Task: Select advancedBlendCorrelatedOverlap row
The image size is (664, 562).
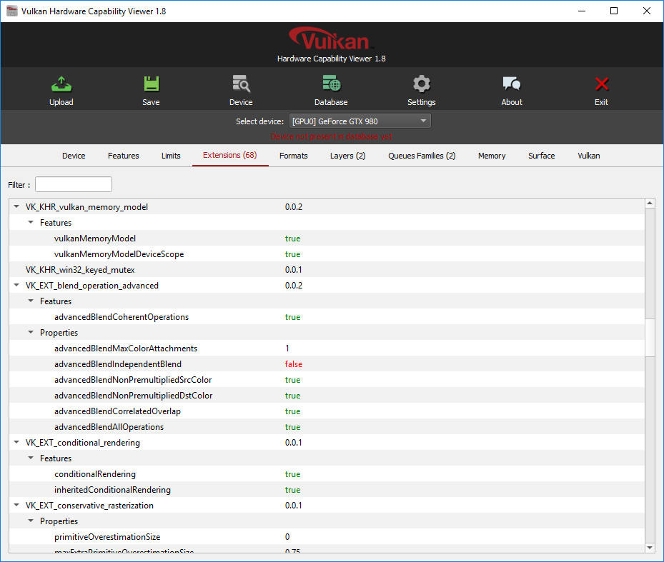Action: click(x=327, y=411)
